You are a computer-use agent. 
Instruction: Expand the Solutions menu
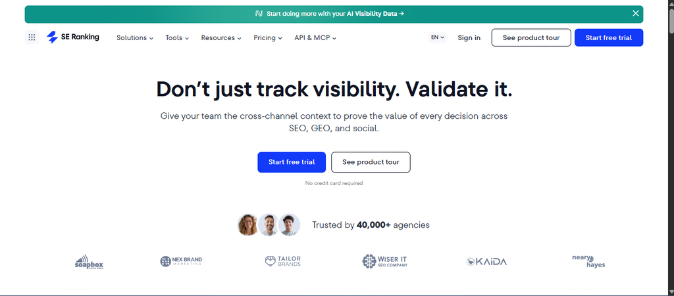click(x=135, y=37)
